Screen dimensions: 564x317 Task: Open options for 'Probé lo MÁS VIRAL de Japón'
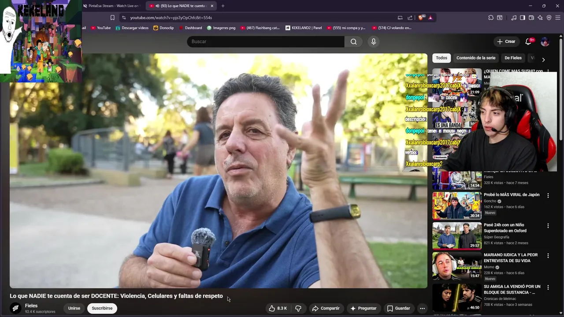click(x=548, y=195)
